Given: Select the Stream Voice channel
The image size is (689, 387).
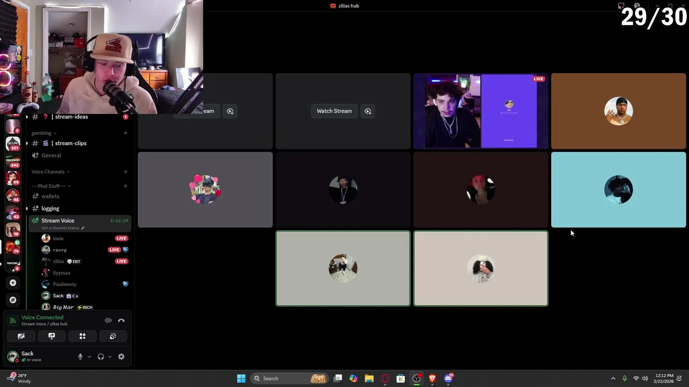Looking at the screenshot, I should [x=79, y=224].
